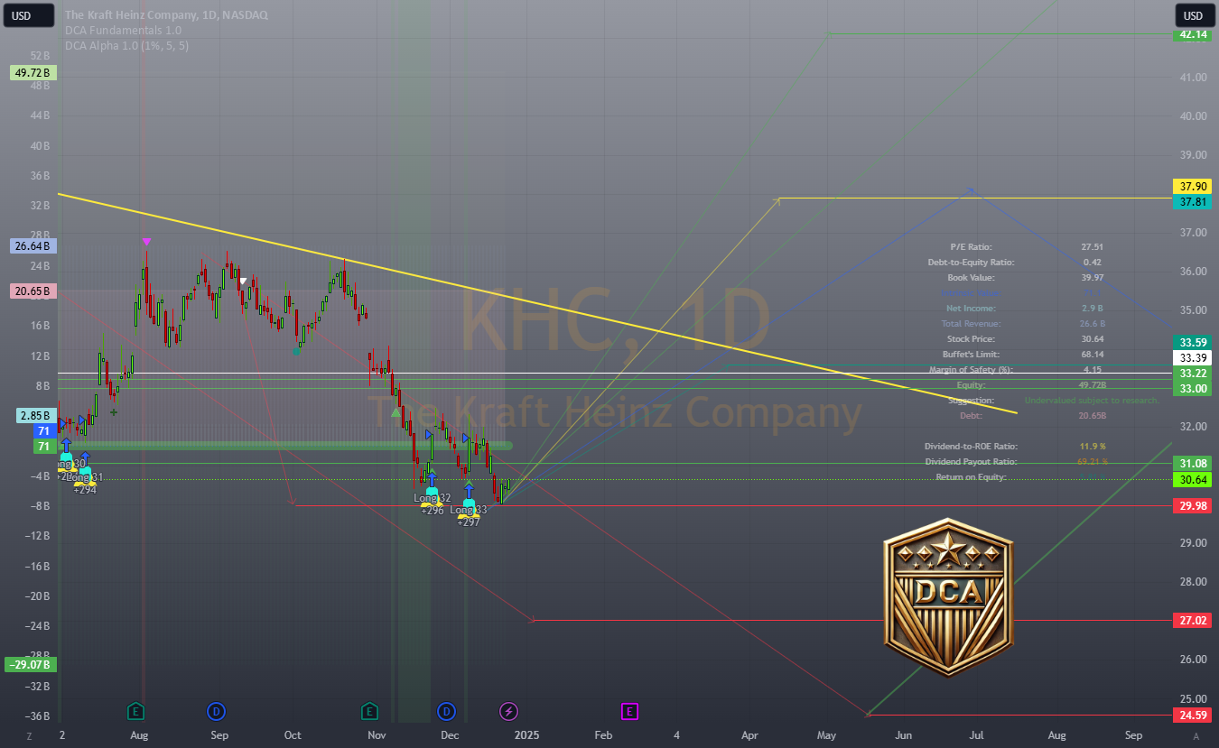
Task: Click the red 29.98 price label
Action: pyautogui.click(x=1192, y=505)
